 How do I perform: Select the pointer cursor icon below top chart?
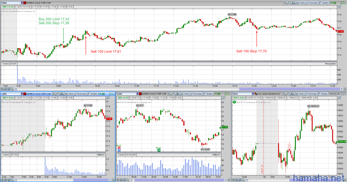12,89
